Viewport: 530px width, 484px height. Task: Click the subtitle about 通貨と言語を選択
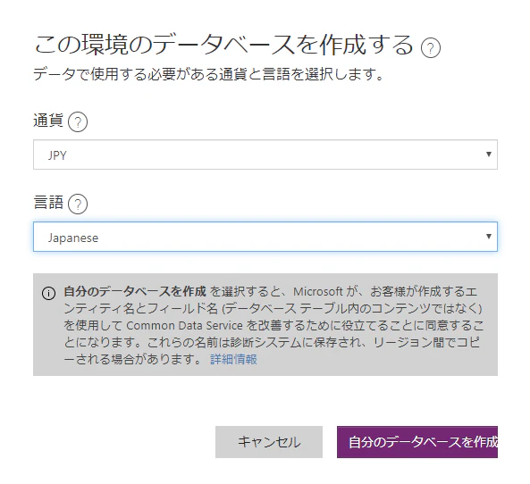(x=208, y=74)
